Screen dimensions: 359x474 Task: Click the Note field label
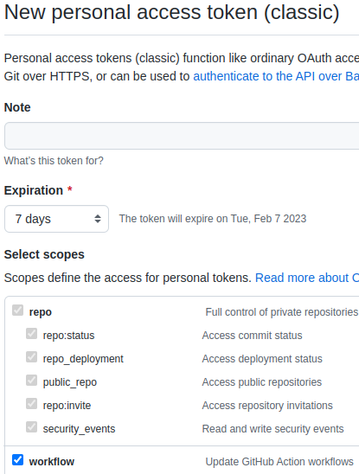coord(17,107)
